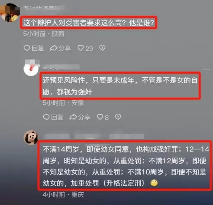Open three-dot menu beside the Anhui reply
This screenshot has height=205, width=213.
(207, 70)
